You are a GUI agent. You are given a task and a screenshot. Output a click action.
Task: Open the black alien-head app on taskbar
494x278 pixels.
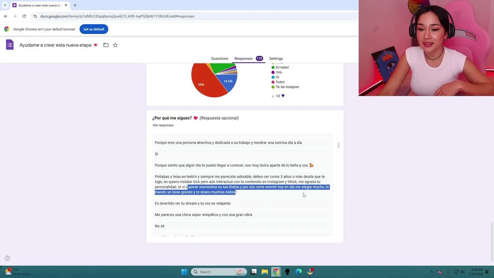click(287, 272)
